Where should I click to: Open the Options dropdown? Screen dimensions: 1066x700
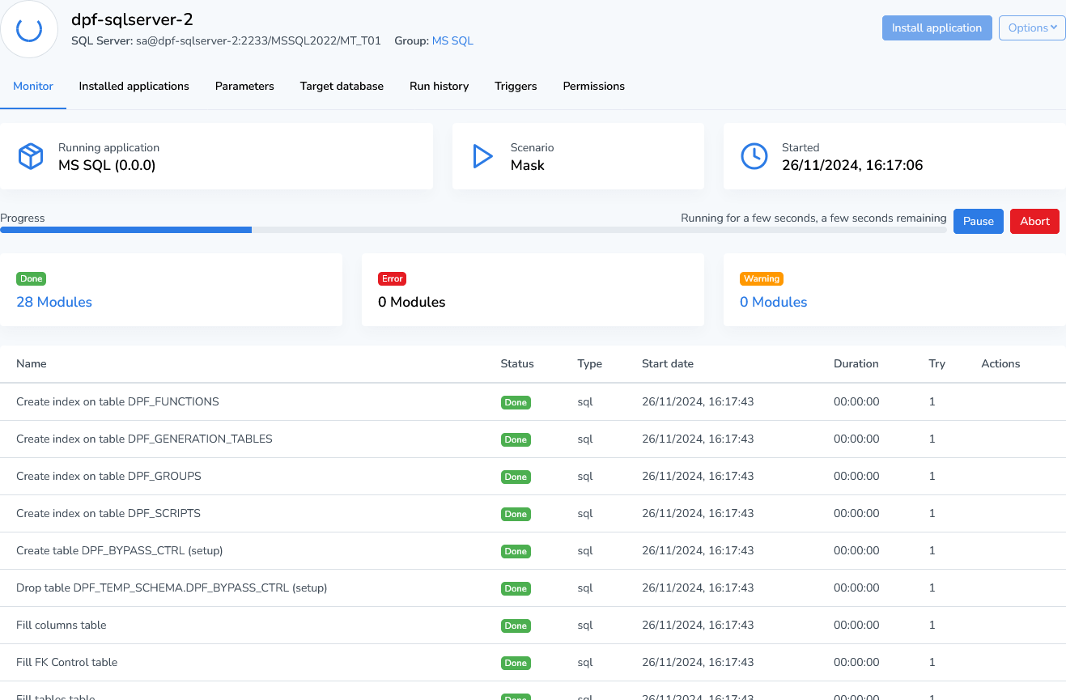coord(1032,28)
